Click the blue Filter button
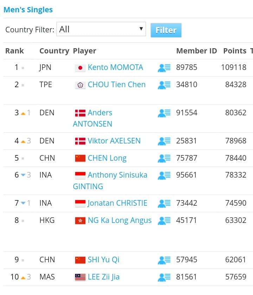The width and height of the screenshot is (253, 295). coord(166,30)
